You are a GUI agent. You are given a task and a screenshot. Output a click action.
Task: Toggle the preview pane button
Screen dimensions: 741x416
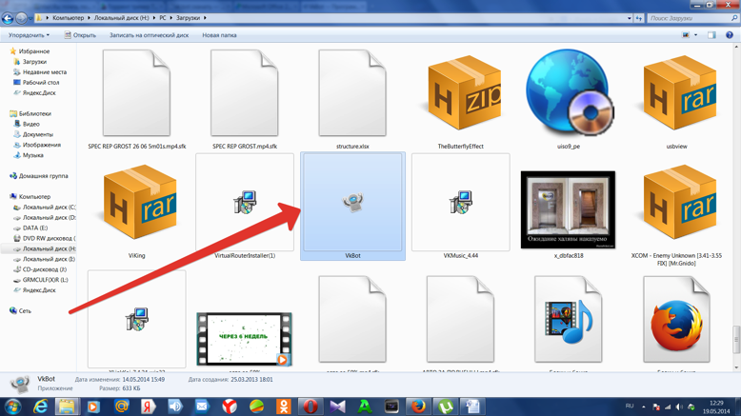point(711,35)
